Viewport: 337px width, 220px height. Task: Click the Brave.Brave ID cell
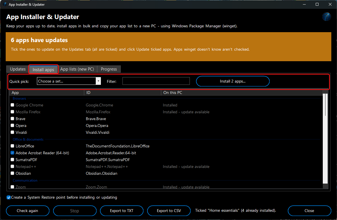[x=96, y=119]
